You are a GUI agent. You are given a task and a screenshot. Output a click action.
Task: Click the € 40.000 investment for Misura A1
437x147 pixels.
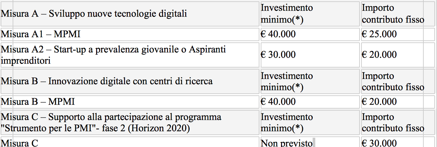pos(310,34)
